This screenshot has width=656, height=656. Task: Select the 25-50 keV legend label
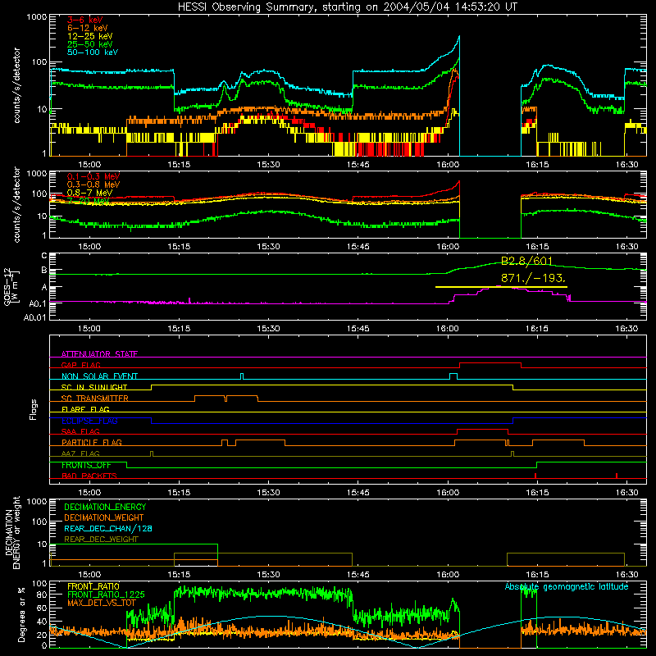[x=90, y=44]
